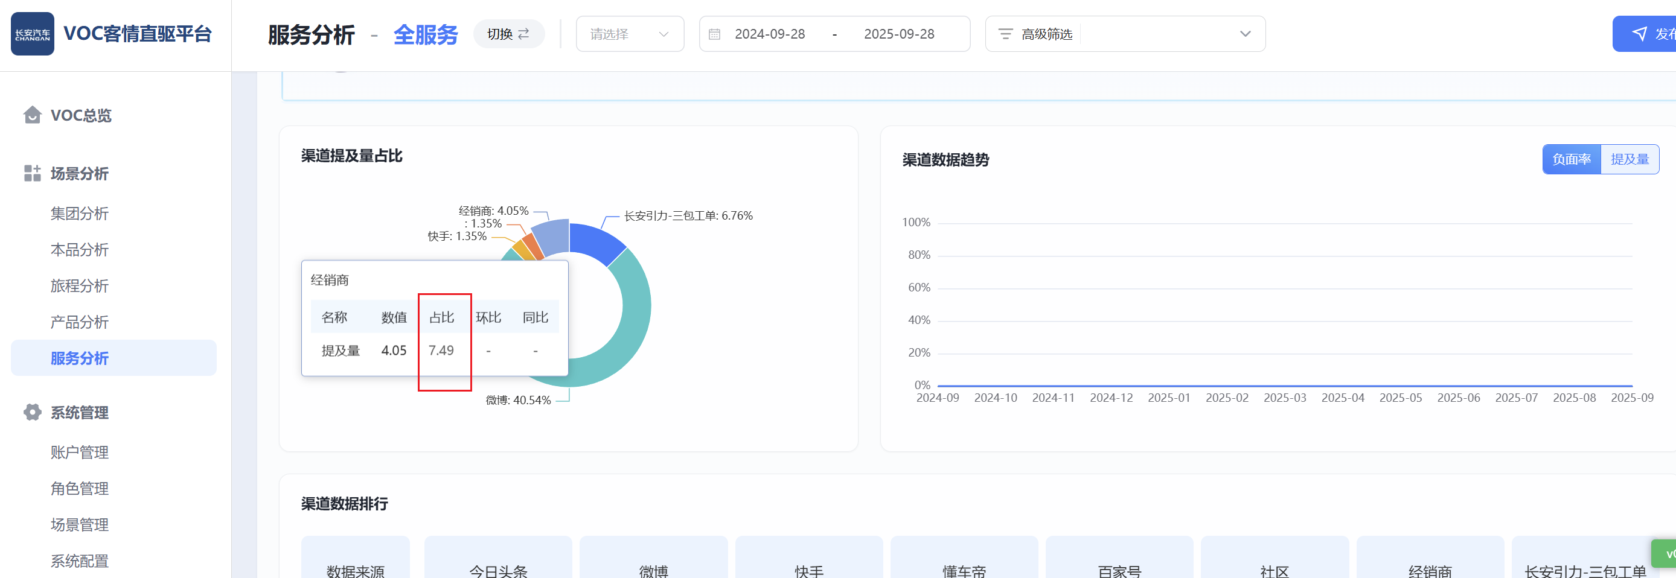Image resolution: width=1676 pixels, height=578 pixels.
Task: Open 集团分析 in sidebar
Action: pyautogui.click(x=79, y=213)
